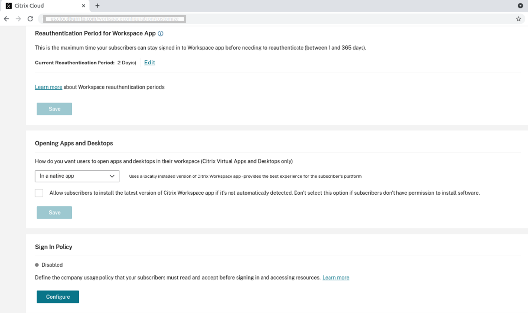This screenshot has height=313, width=528.
Task: Click the Citrix Cloud tab favicon
Action: point(9,6)
